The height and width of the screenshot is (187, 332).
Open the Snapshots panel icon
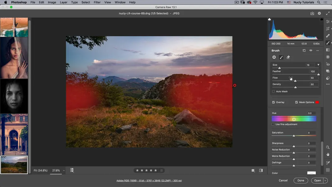[x=328, y=71]
